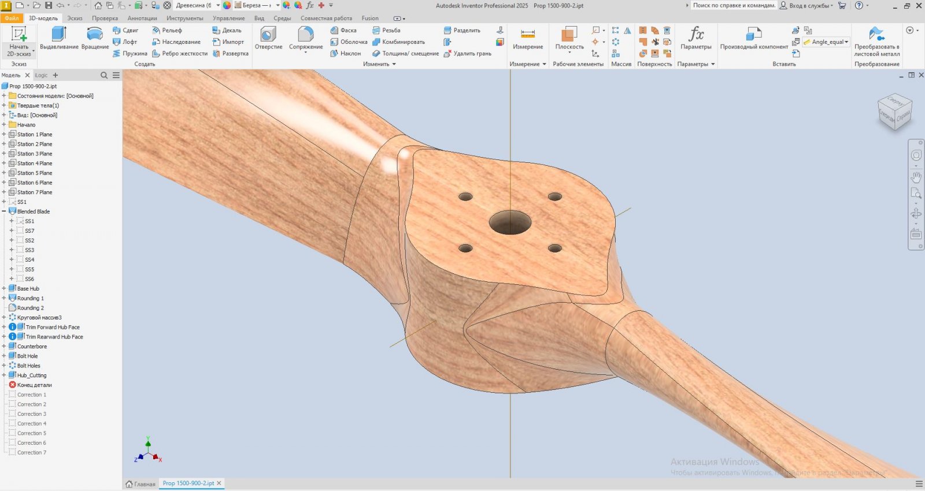Open the Измерение measure tool
The width and height of the screenshot is (925, 491).
tap(528, 39)
